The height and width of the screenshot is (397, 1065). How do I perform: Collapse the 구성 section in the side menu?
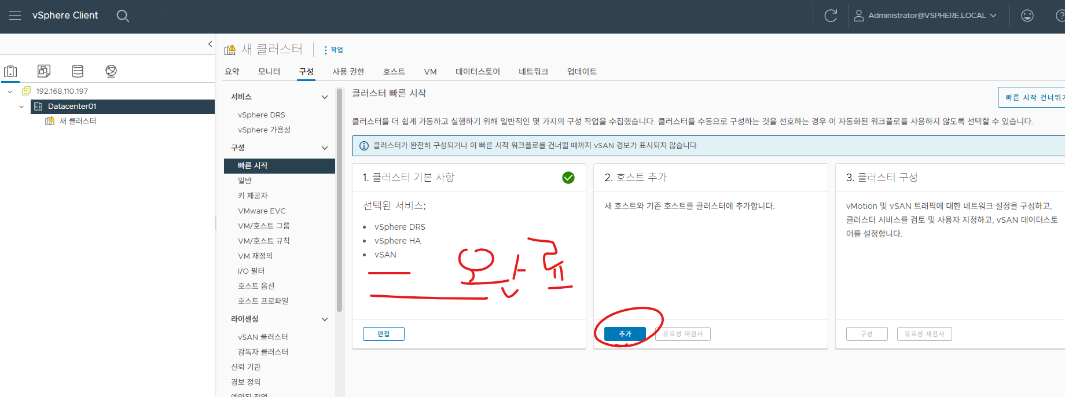[325, 148]
